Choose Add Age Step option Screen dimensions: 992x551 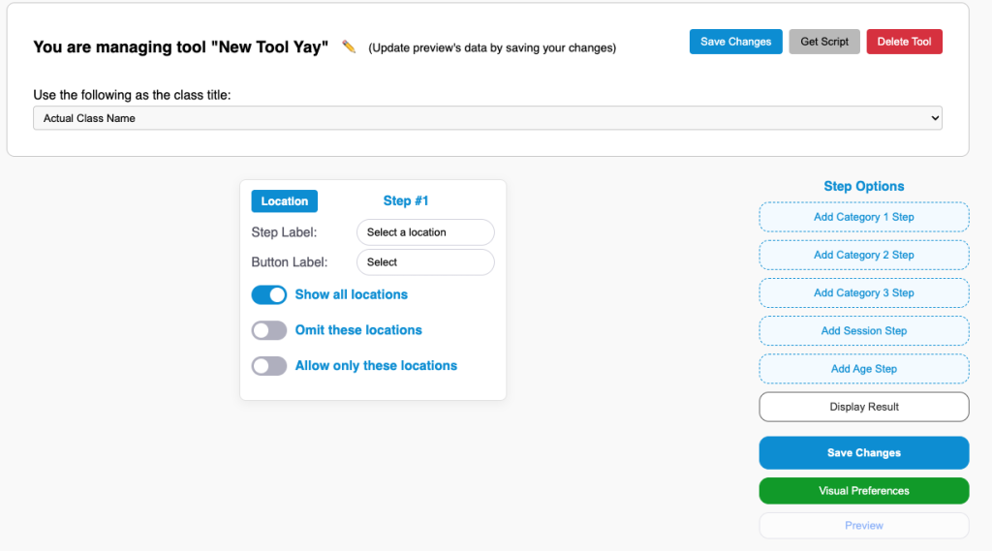(863, 369)
